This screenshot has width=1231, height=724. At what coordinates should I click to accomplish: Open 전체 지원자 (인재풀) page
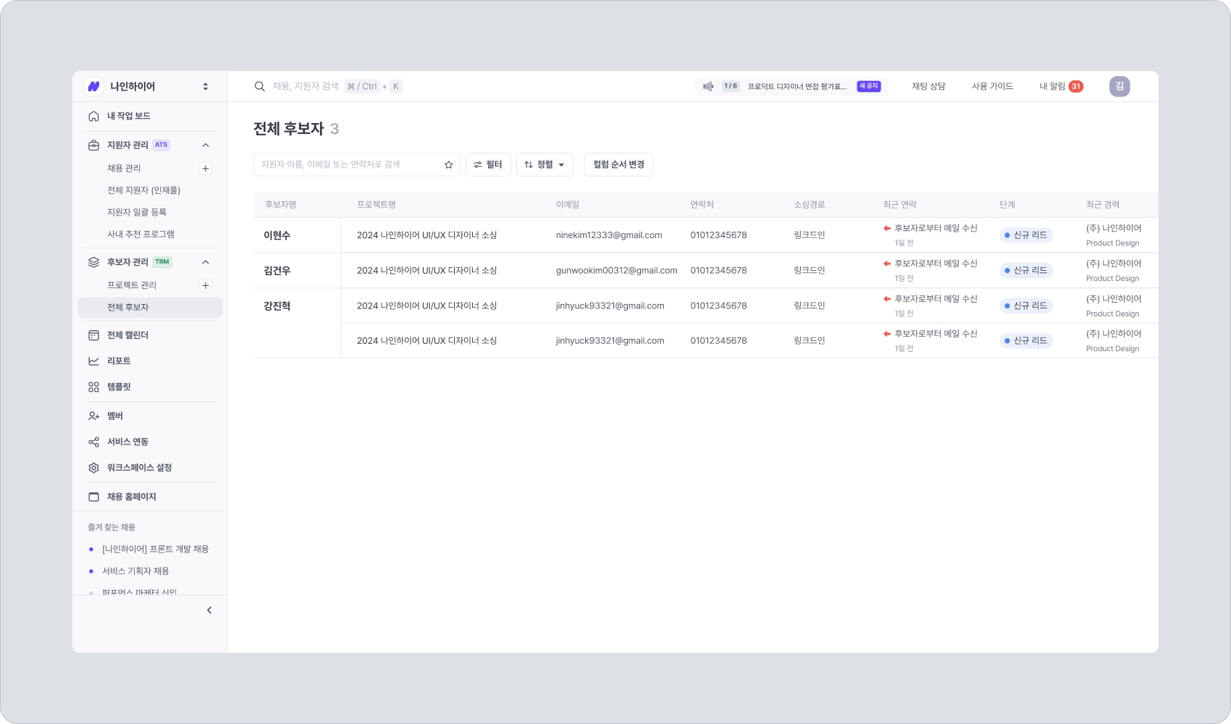[x=143, y=190]
